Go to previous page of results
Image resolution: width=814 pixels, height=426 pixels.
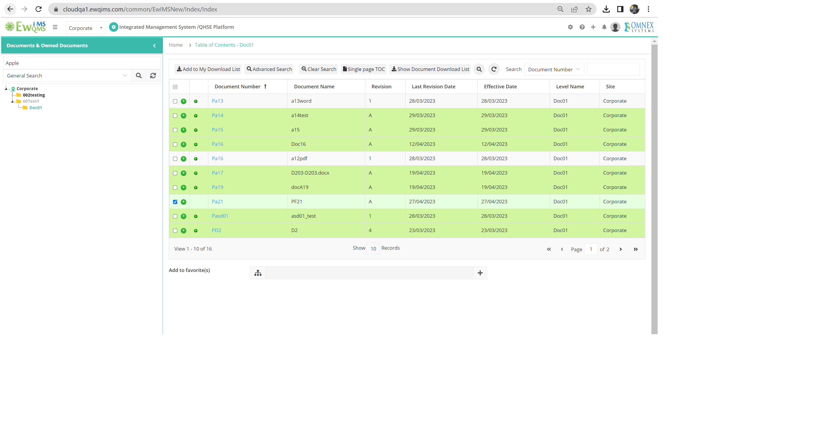point(562,249)
